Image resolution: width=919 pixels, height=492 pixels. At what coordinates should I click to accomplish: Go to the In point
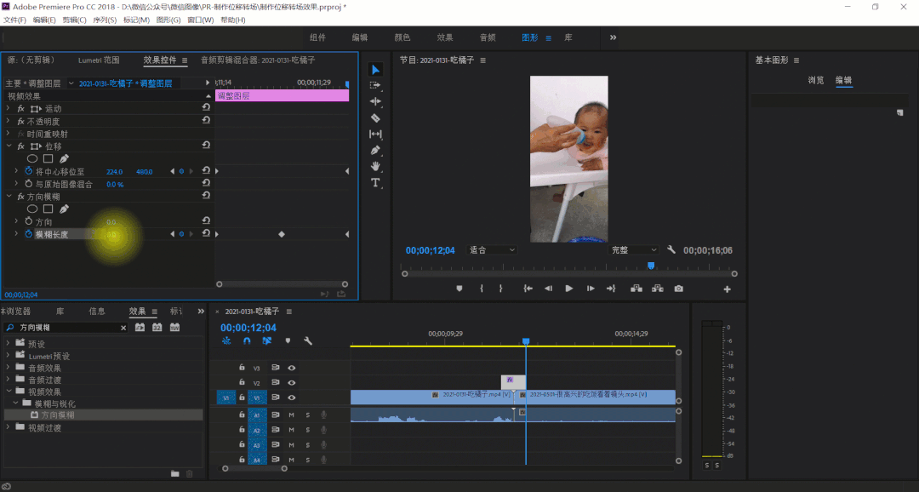(528, 289)
